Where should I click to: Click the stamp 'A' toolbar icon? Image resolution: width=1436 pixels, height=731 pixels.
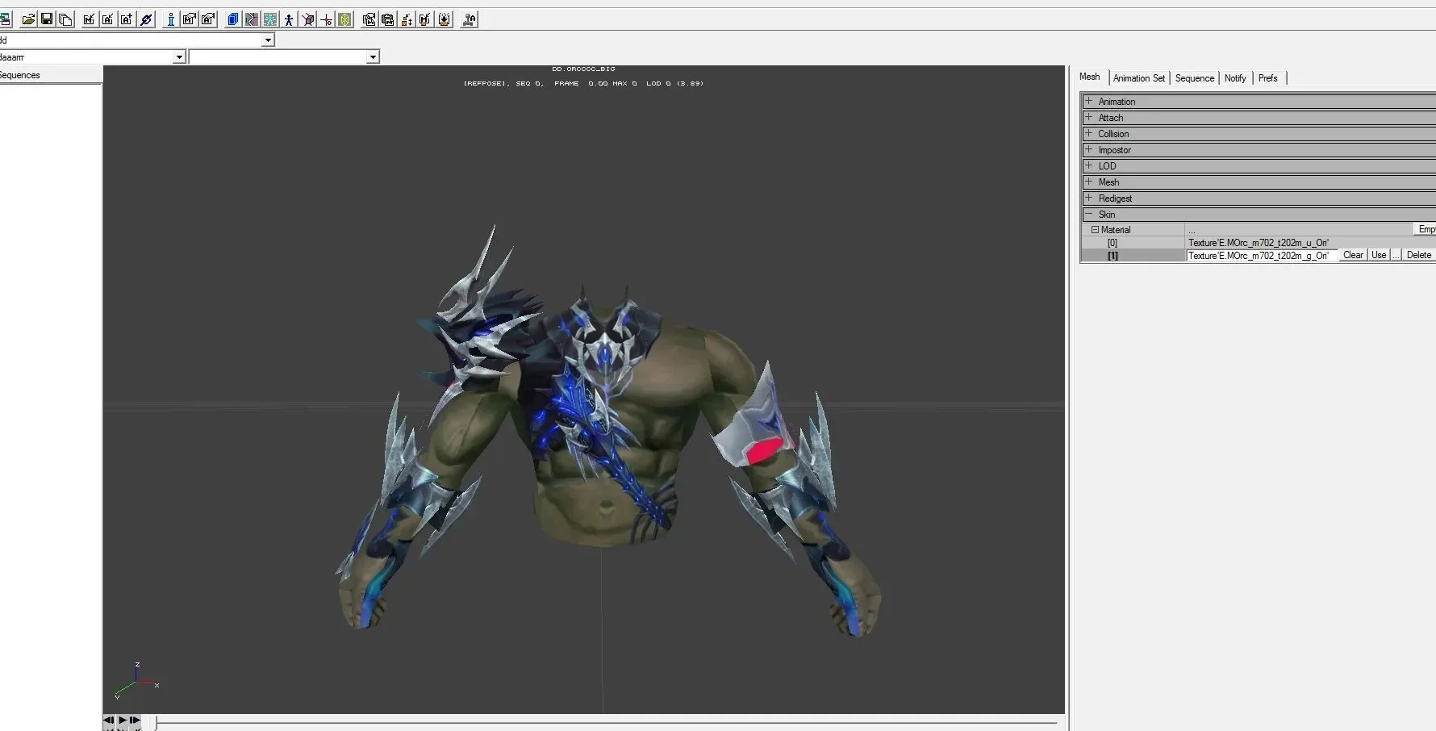click(469, 19)
